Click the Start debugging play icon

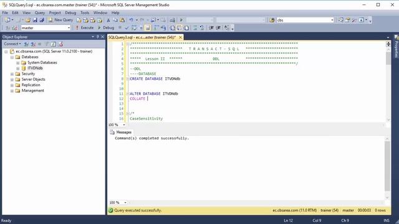pos(181,20)
